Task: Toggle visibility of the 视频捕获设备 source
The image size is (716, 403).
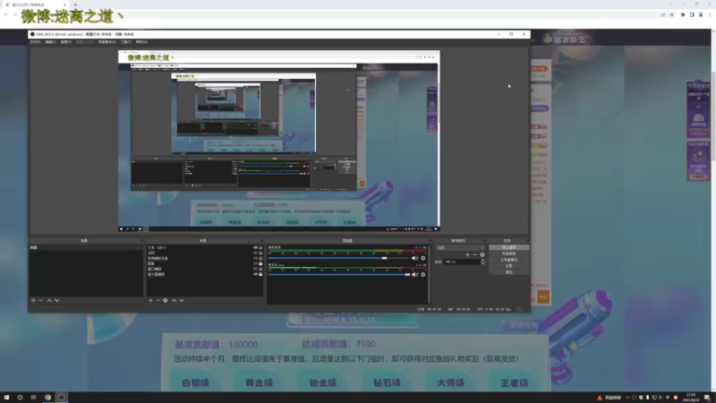Action: (255, 258)
